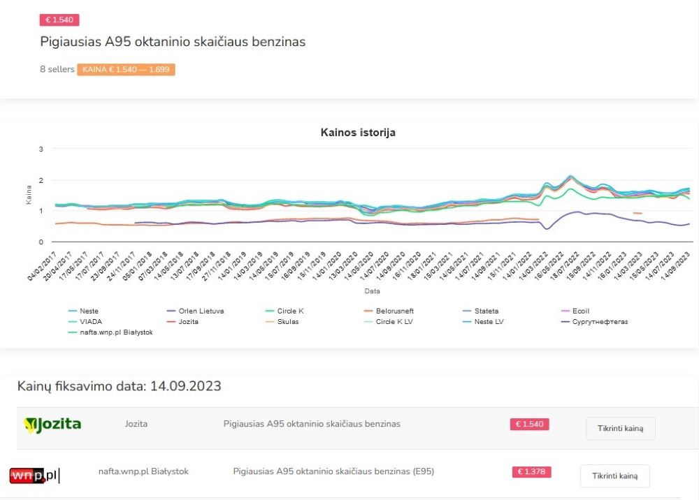Toggle Neste LV legend entry
The width and height of the screenshot is (699, 500).
click(x=483, y=321)
